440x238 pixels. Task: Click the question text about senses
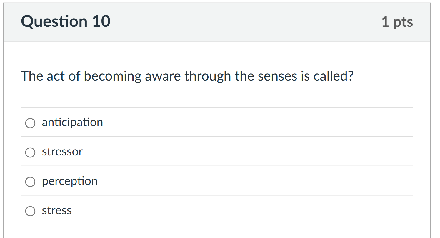(x=187, y=76)
